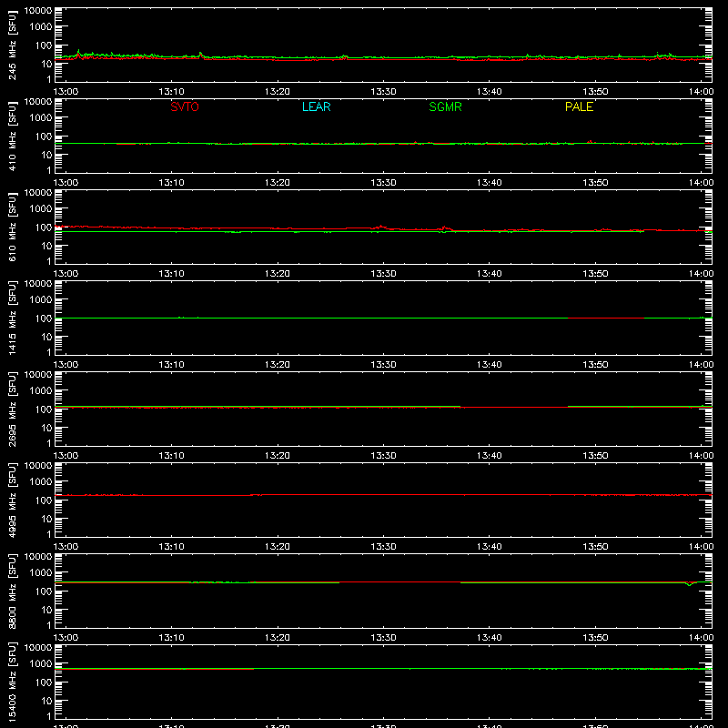Click 13:00 tick under the 245 MHz panel
Image resolution: width=728 pixels, height=728 pixels.
pyautogui.click(x=66, y=92)
